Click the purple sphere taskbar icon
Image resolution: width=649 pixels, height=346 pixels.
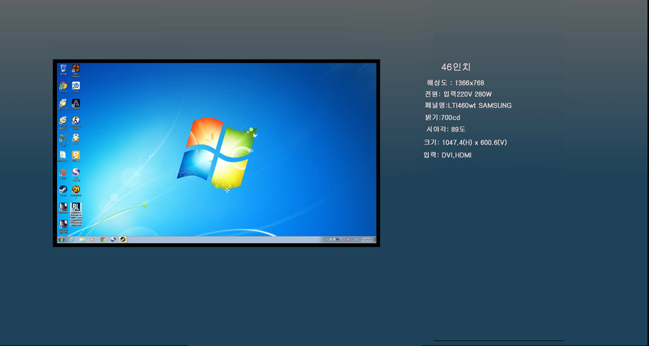pyautogui.click(x=113, y=240)
